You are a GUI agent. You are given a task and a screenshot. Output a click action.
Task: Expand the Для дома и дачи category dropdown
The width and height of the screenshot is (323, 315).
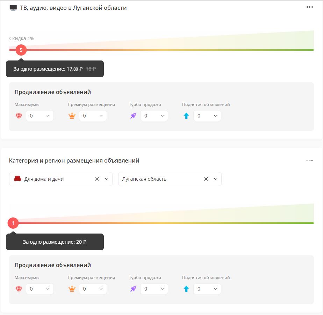click(x=107, y=179)
